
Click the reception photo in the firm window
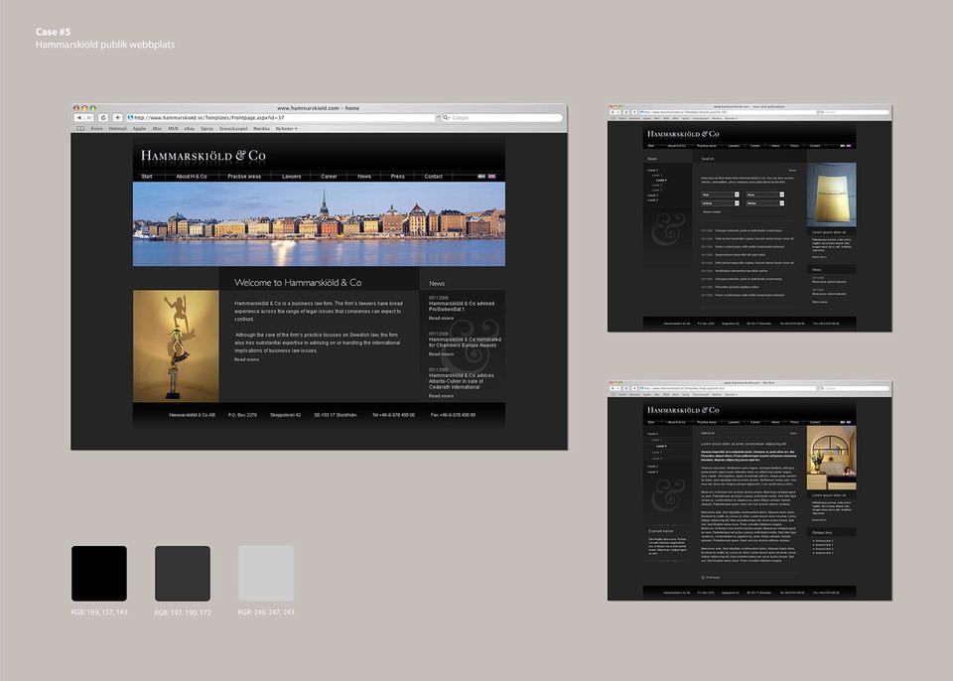point(832,458)
